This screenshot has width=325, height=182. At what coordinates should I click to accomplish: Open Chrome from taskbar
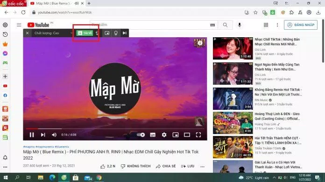pyautogui.click(x=99, y=177)
